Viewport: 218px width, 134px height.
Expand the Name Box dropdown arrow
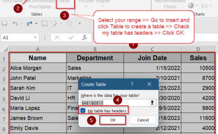[35, 38]
